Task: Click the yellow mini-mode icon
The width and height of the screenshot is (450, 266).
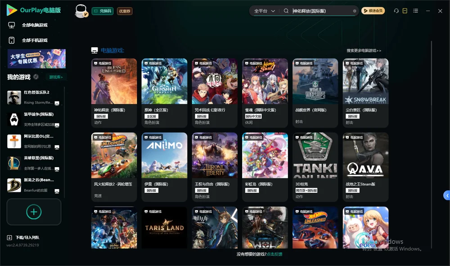Action: (x=405, y=11)
